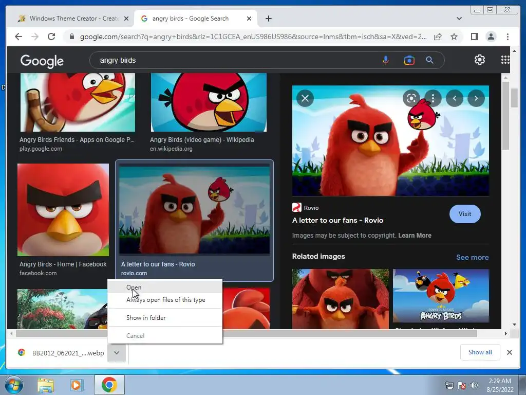Reload the current page
The width and height of the screenshot is (526, 395).
pos(51,37)
